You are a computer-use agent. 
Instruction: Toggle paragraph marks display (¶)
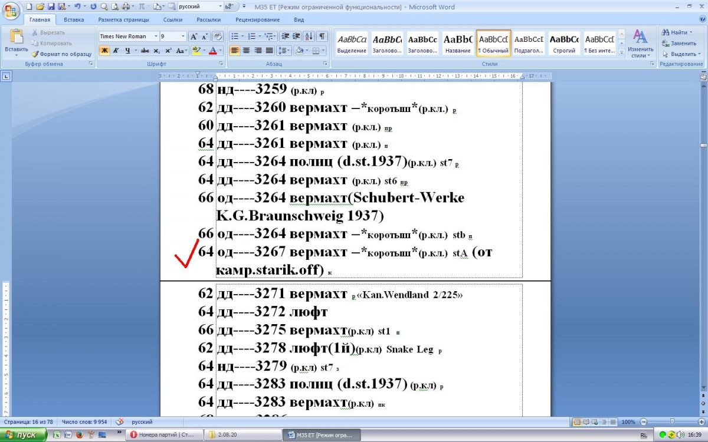[x=322, y=36]
